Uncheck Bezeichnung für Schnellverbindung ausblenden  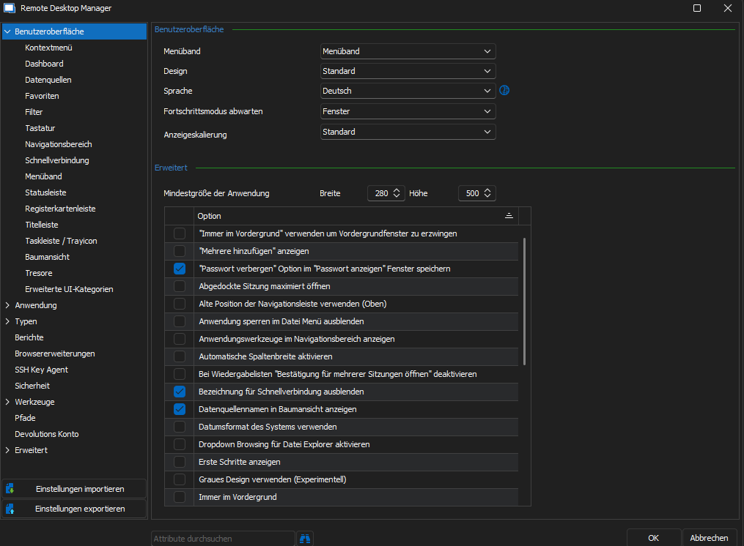pyautogui.click(x=180, y=392)
